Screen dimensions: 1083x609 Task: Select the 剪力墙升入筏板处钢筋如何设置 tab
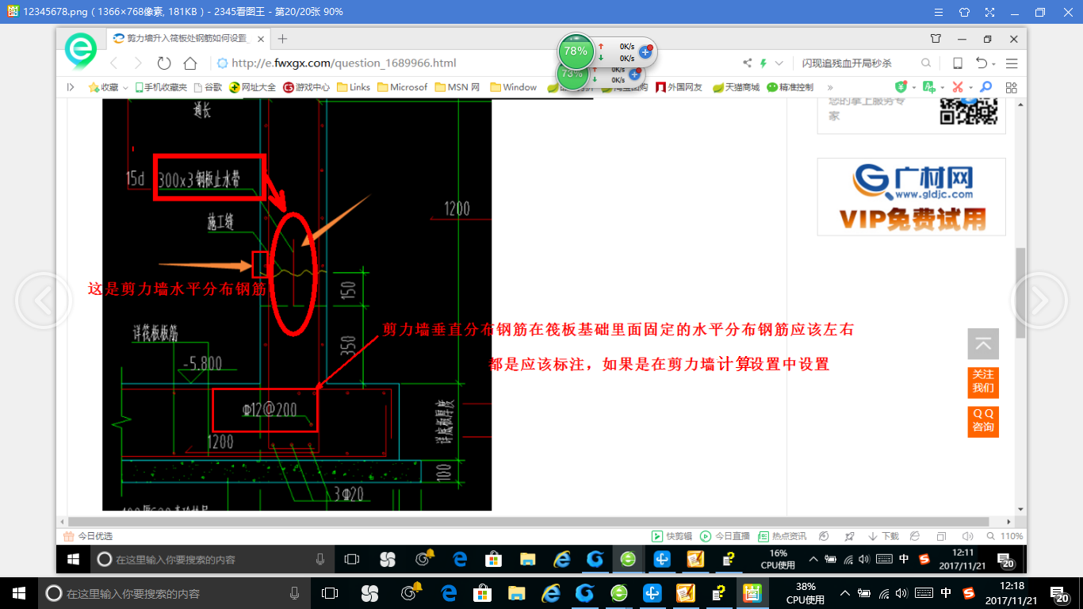tap(187, 38)
